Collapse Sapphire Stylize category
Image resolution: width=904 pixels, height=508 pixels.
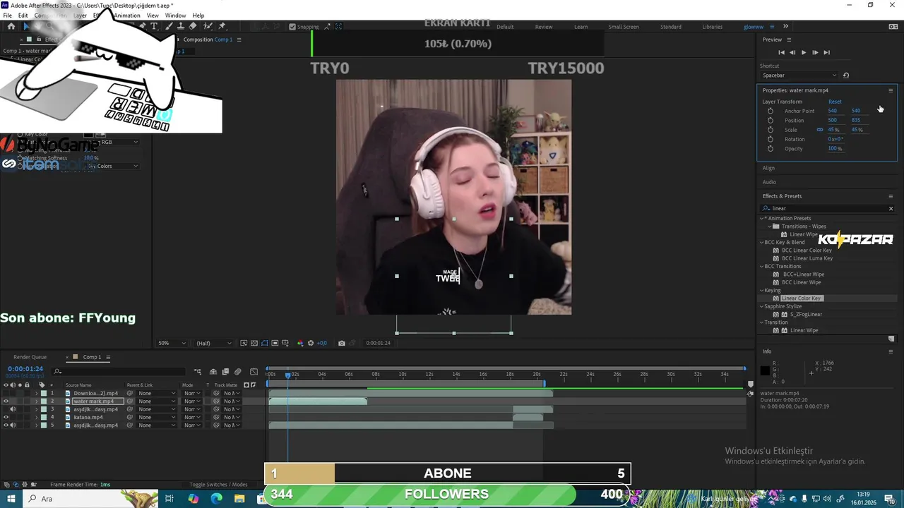click(x=762, y=306)
